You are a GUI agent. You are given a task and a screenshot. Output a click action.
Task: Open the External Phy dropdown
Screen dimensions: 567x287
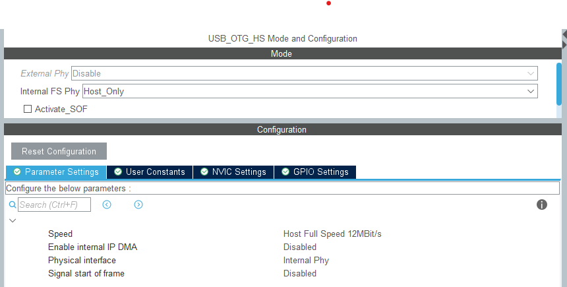[304, 73]
